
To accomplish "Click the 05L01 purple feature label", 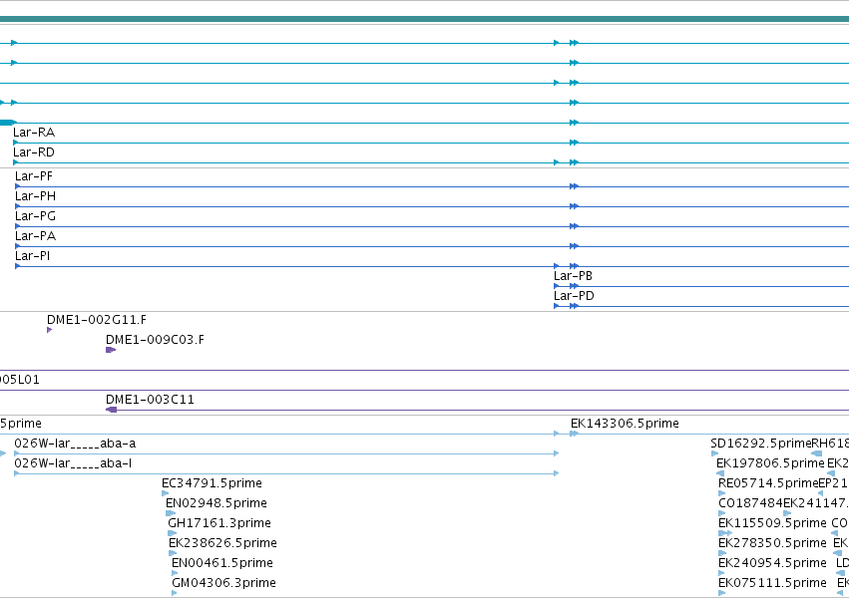I will tap(20, 380).
